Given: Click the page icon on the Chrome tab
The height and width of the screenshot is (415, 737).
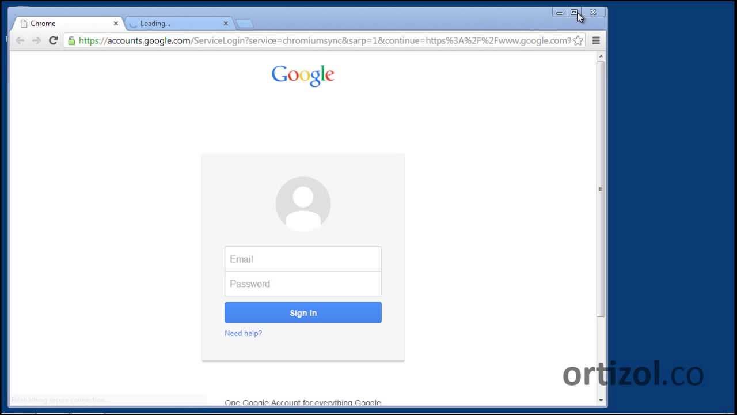Looking at the screenshot, I should tap(24, 24).
